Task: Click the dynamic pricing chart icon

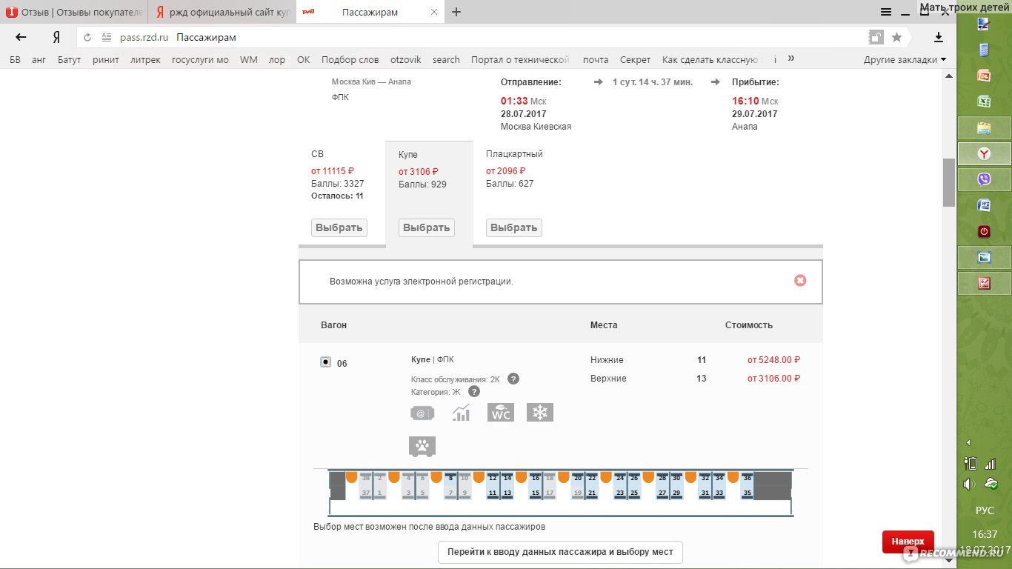Action: coord(462,413)
